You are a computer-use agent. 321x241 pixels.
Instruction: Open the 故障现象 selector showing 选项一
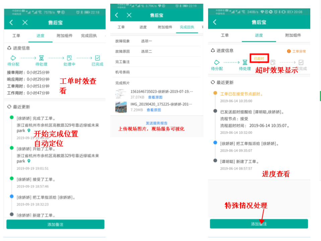click(x=146, y=41)
